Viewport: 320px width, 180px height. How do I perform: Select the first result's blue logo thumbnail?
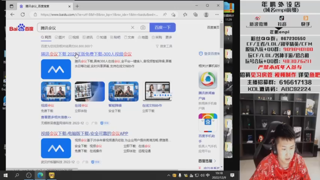tap(56, 69)
